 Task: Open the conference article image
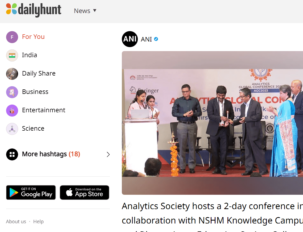(x=212, y=123)
